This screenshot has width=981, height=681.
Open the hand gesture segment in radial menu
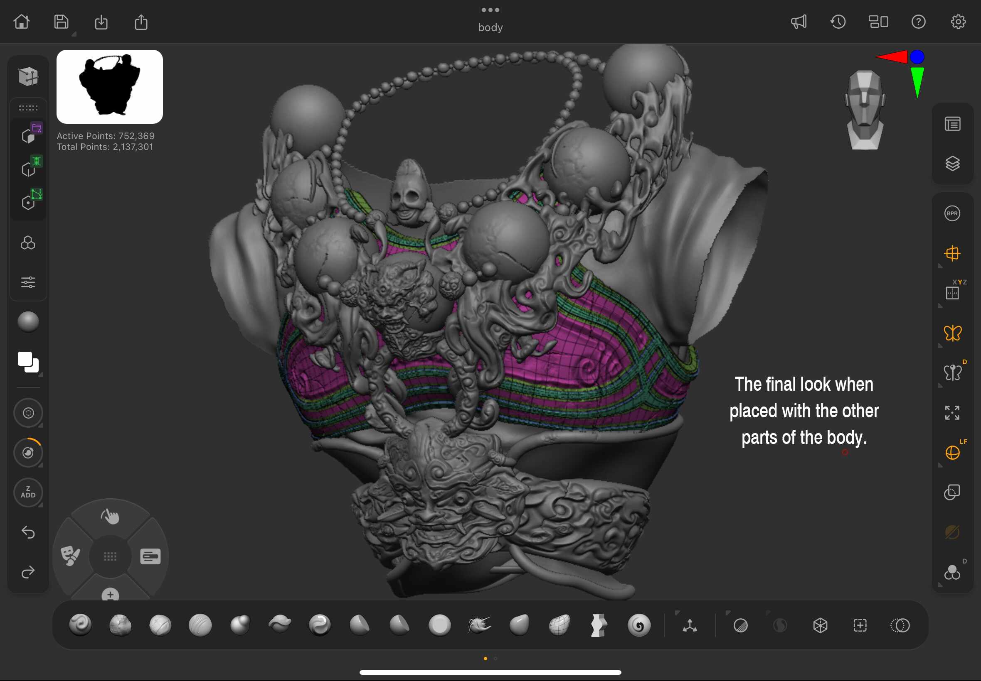pyautogui.click(x=110, y=517)
